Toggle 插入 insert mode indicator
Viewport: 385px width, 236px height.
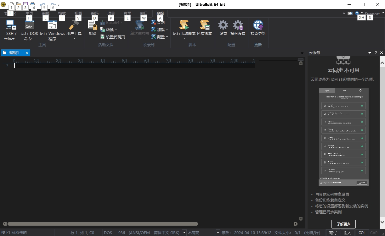347,233
